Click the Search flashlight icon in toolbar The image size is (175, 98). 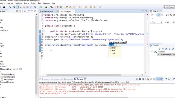74,7
